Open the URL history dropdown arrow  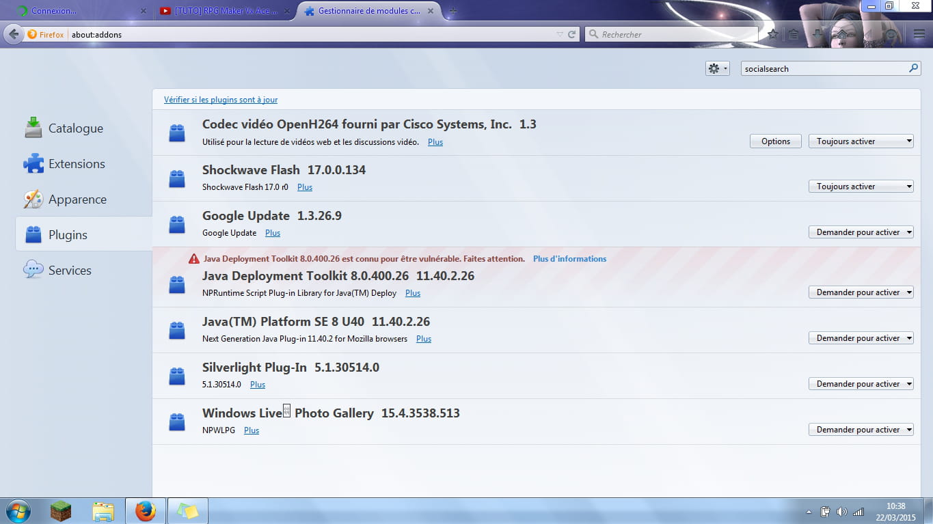[x=560, y=34]
